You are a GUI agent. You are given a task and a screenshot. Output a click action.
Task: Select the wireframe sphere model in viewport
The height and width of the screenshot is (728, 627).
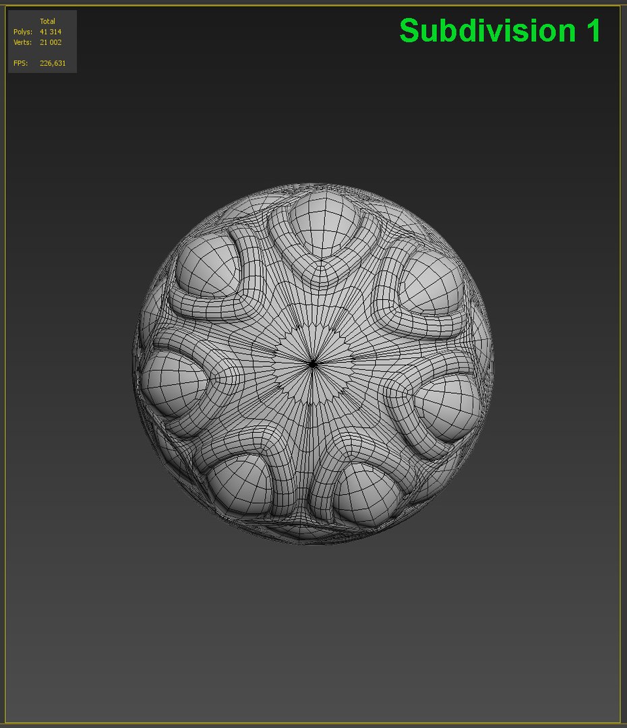[x=312, y=363]
